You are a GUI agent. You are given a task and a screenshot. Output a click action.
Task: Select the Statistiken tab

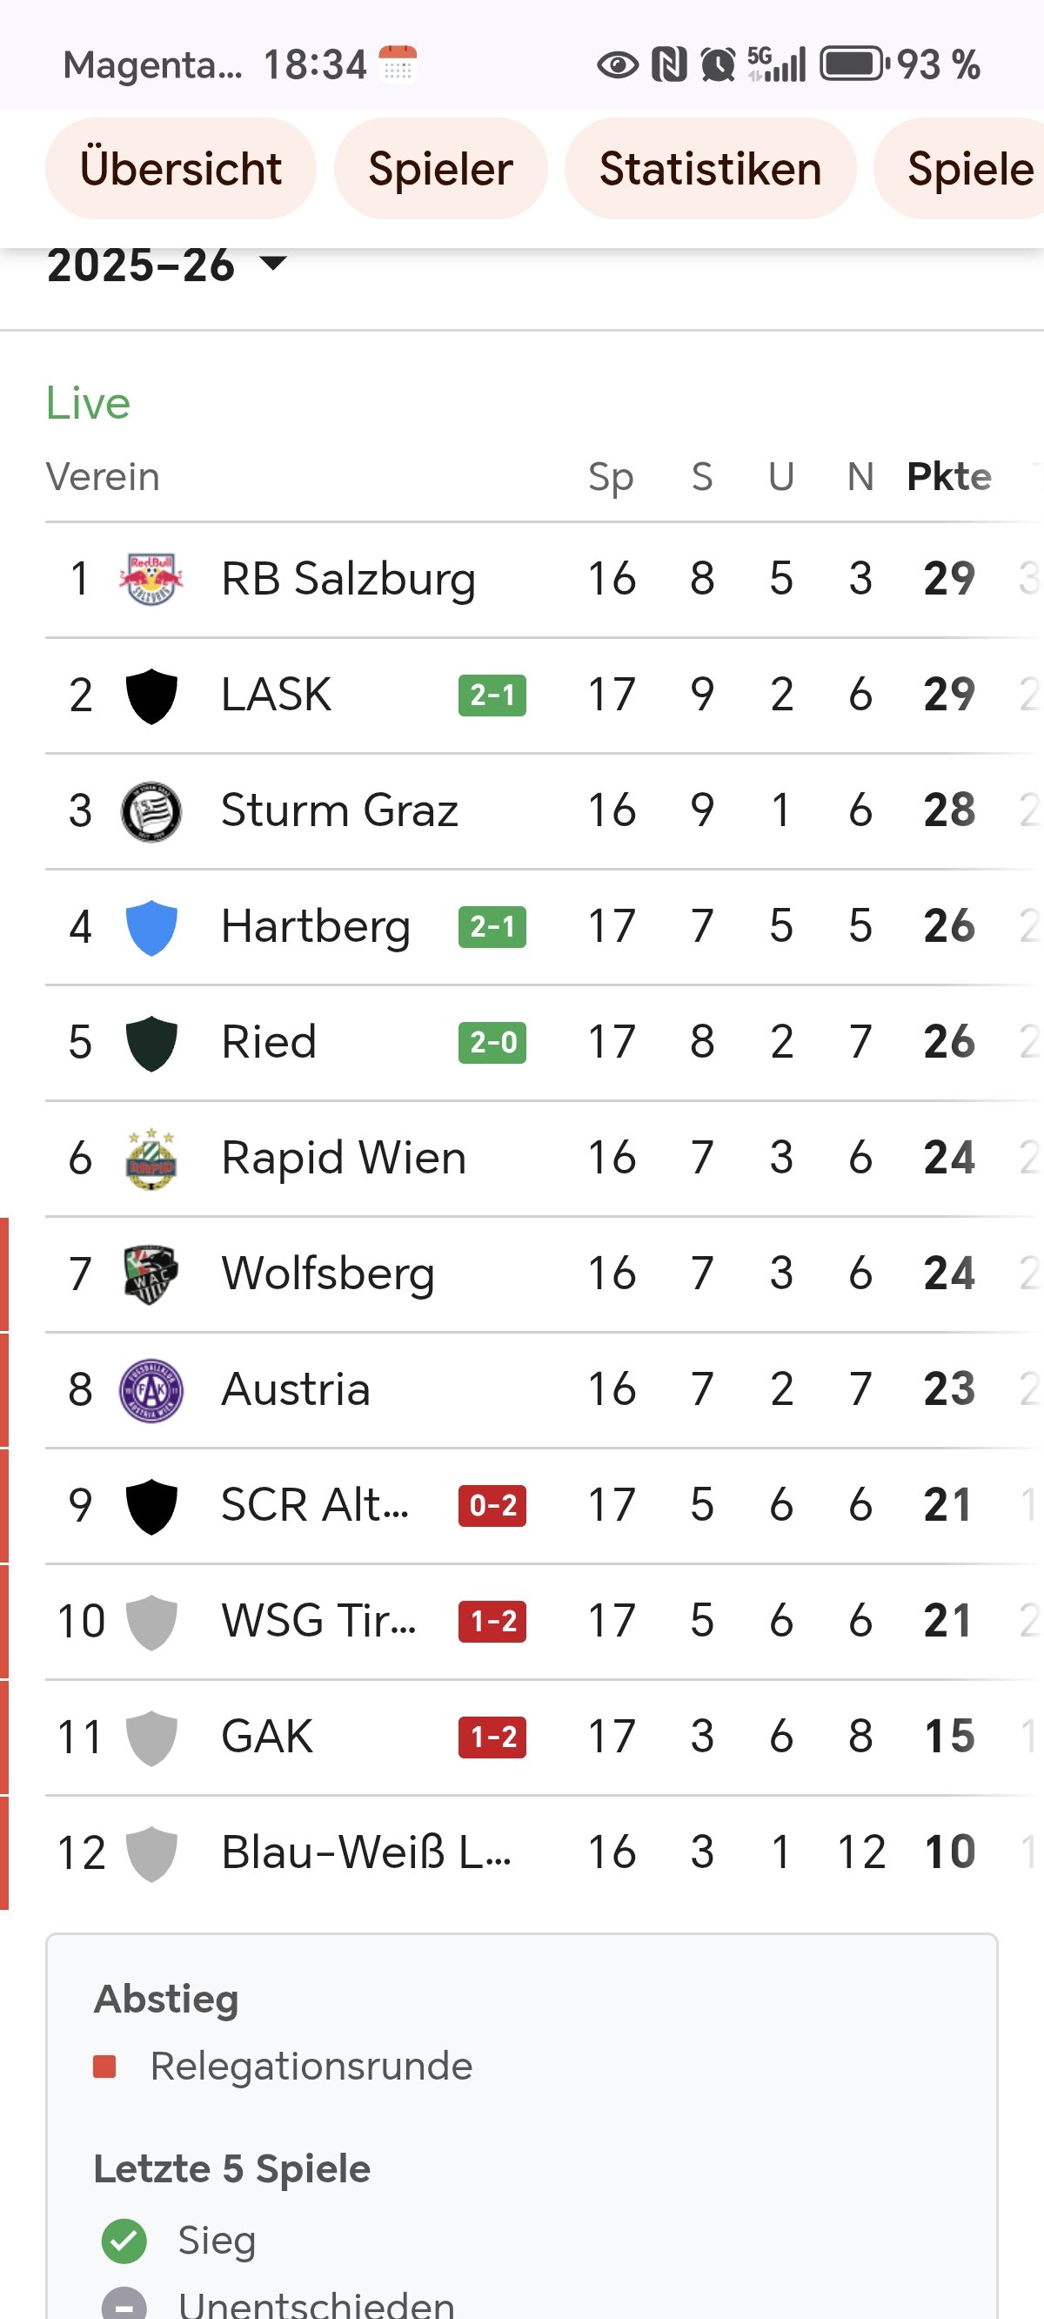(x=710, y=169)
